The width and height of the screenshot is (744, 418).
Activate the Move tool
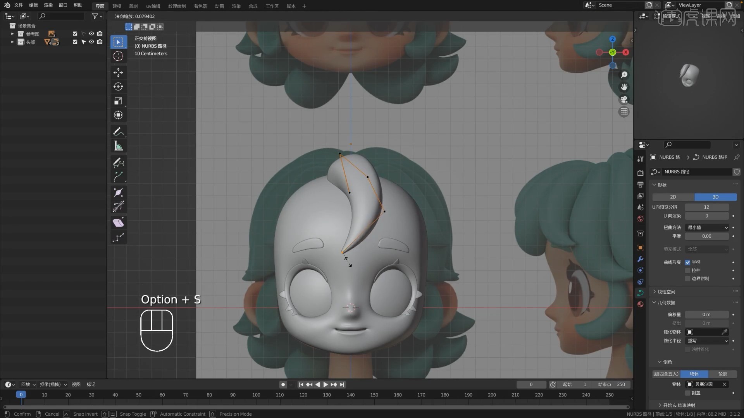coord(118,72)
